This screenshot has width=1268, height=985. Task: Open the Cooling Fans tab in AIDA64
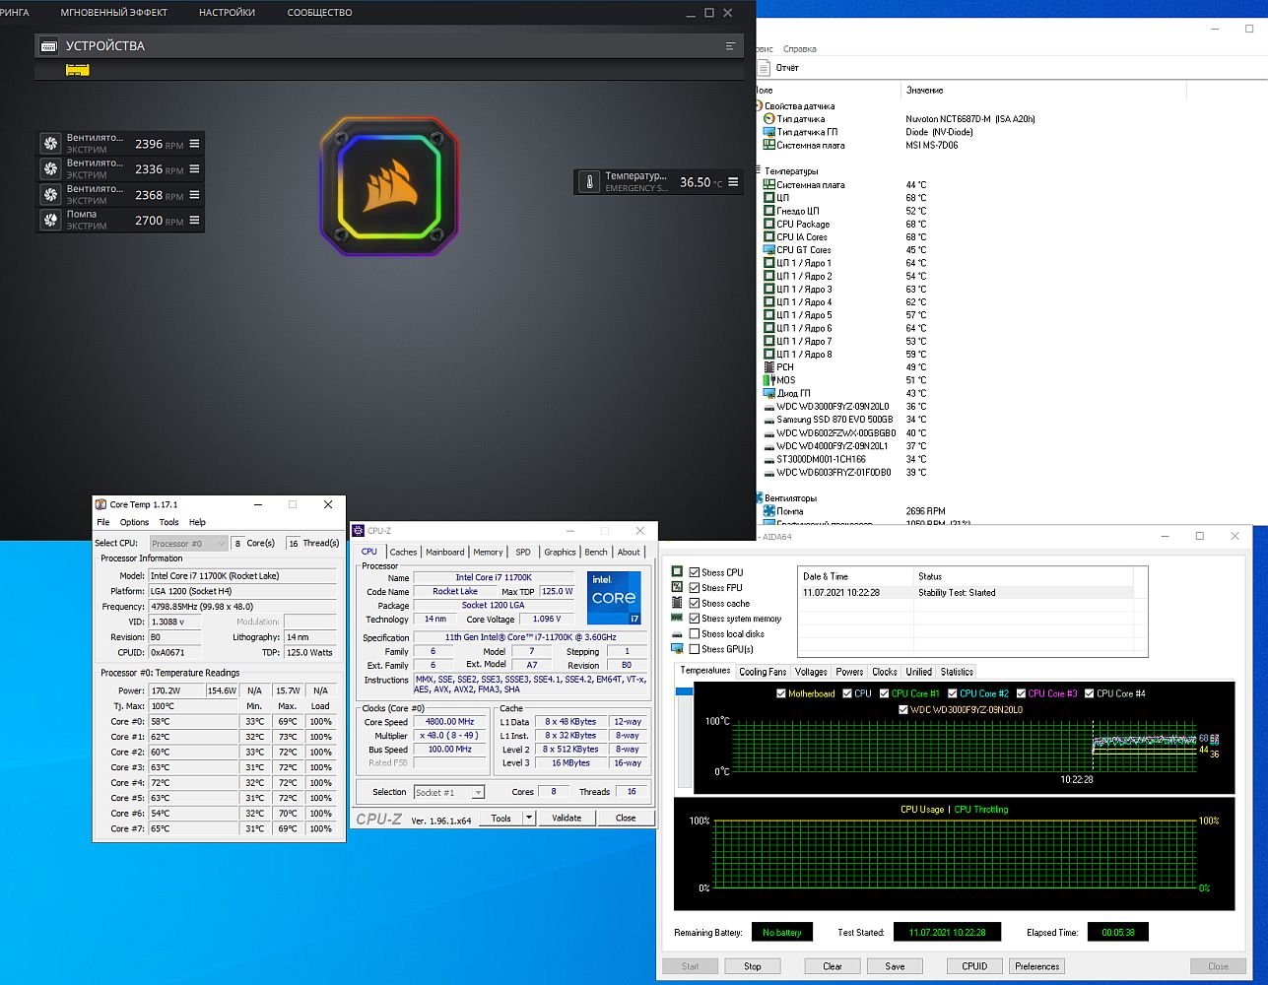763,672
